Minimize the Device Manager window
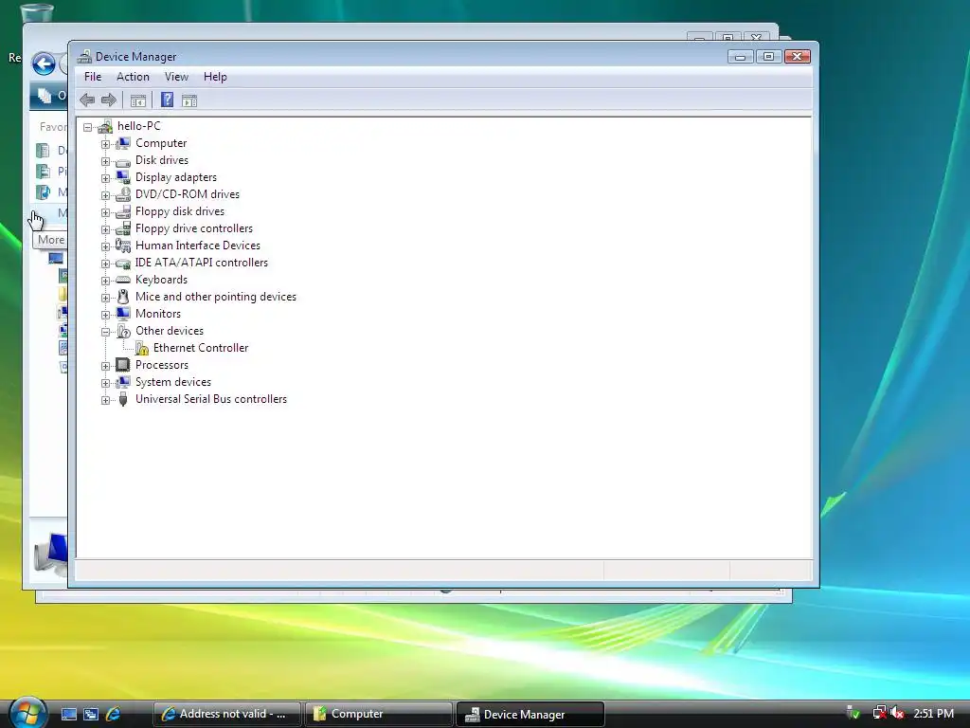 pos(740,57)
